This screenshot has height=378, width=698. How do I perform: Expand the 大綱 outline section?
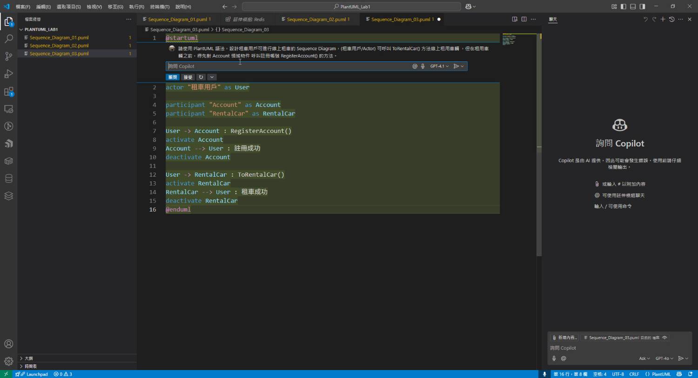point(77,358)
